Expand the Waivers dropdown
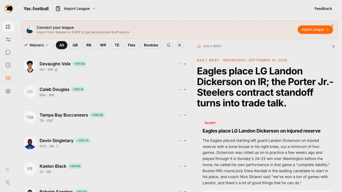This screenshot has height=192, width=342. click(36, 45)
